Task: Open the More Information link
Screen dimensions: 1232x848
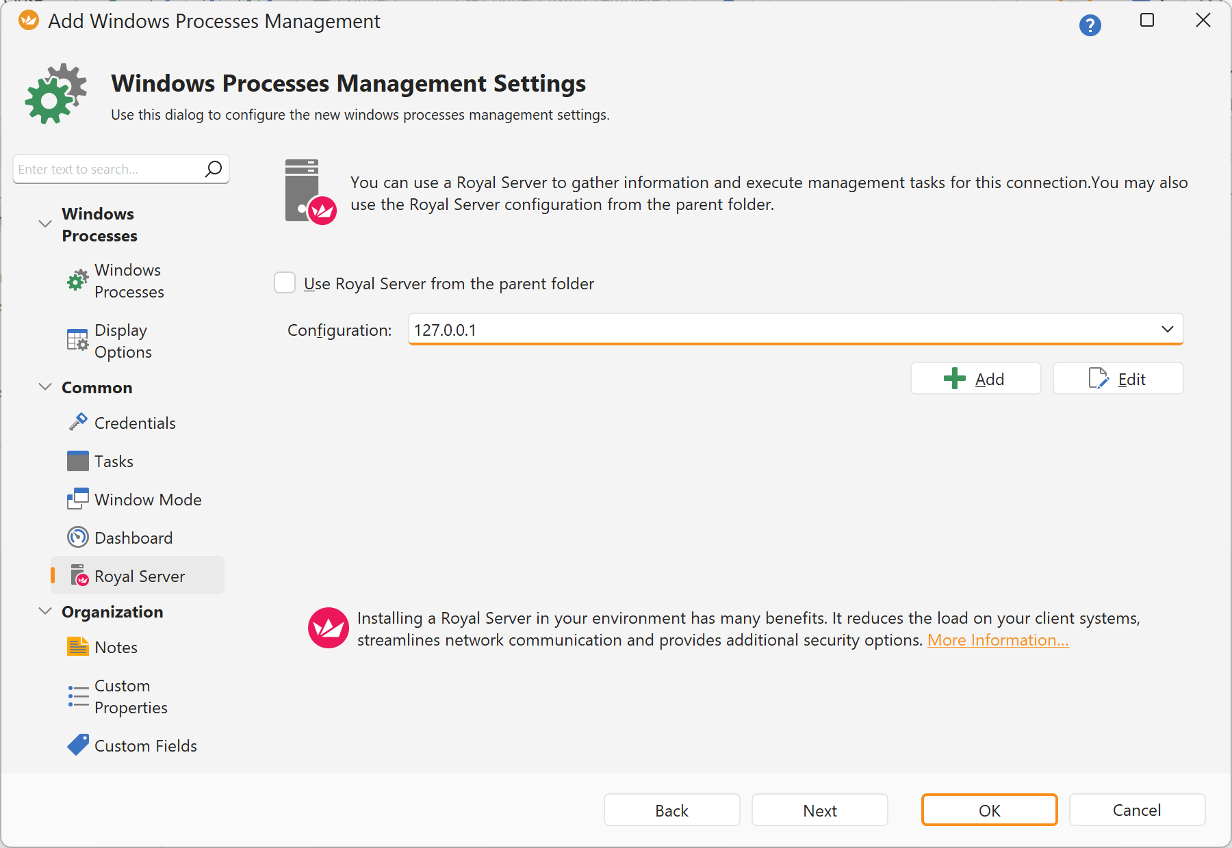Action: click(x=997, y=640)
